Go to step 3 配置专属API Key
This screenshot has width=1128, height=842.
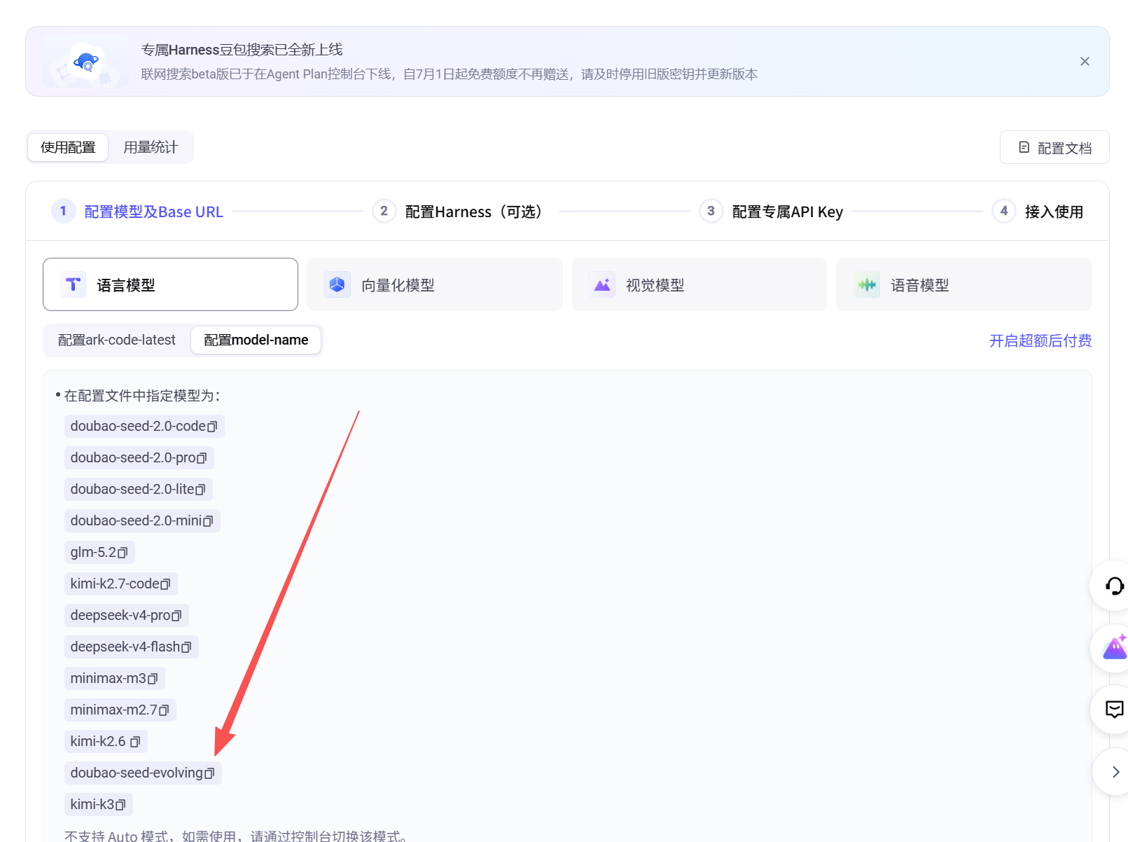point(772,212)
